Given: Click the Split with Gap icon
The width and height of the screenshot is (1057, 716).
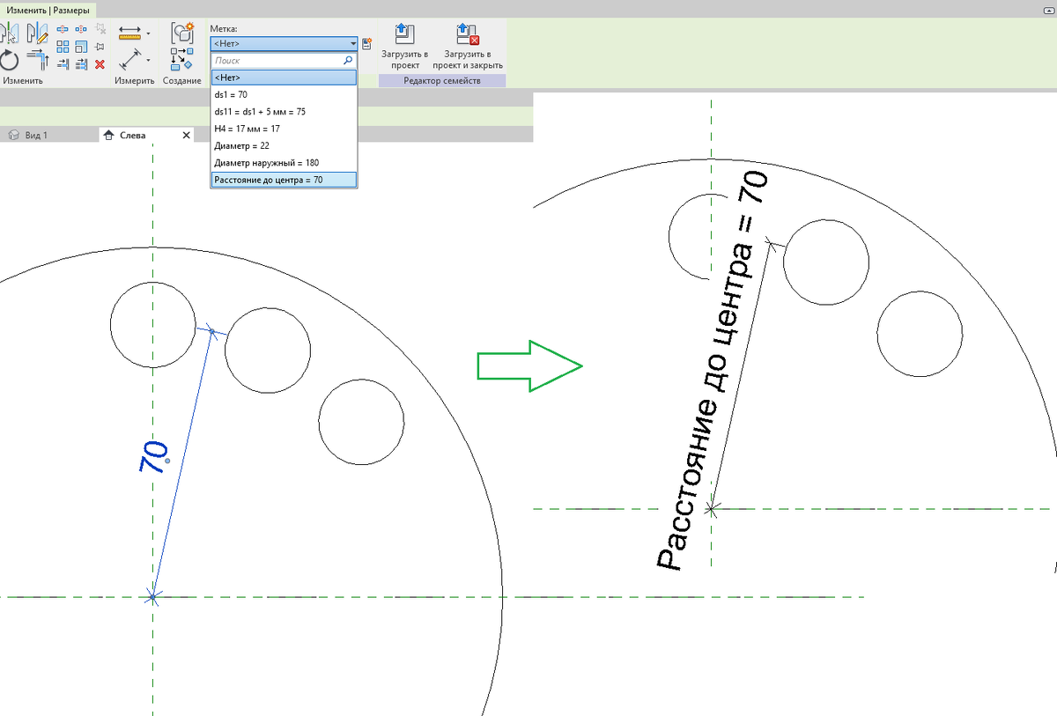Looking at the screenshot, I should click(x=81, y=29).
